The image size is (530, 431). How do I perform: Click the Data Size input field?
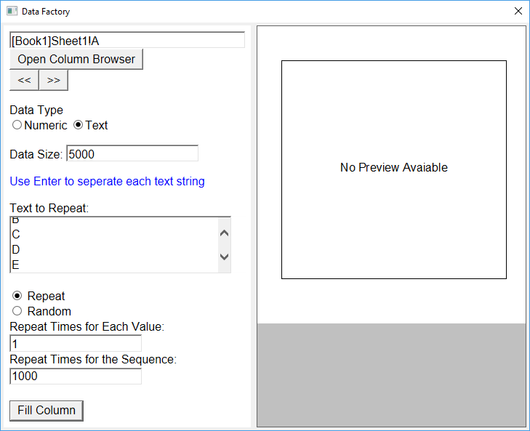pyautogui.click(x=132, y=154)
